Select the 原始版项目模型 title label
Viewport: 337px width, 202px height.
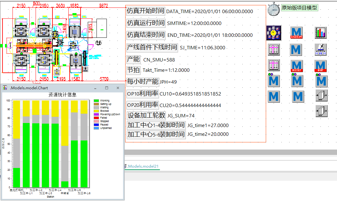(299, 8)
